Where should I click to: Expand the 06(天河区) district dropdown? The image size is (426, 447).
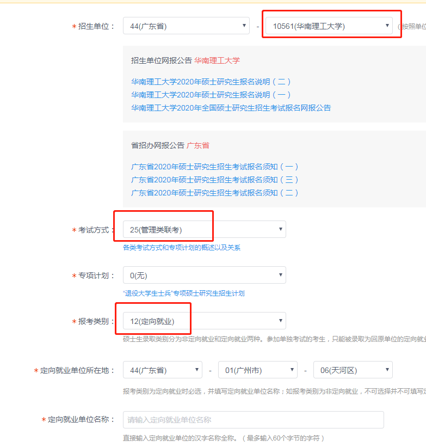[x=353, y=370]
